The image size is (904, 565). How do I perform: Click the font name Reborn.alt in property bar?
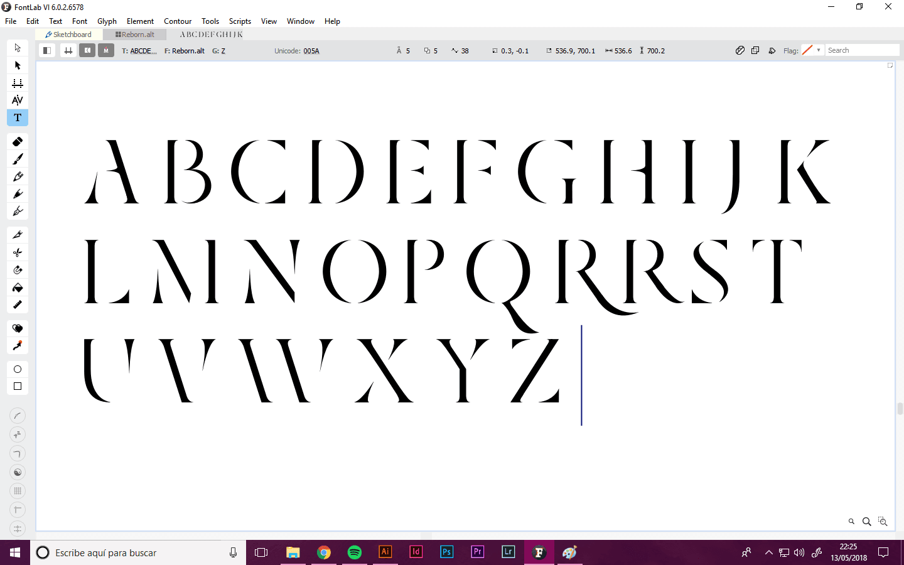click(188, 51)
